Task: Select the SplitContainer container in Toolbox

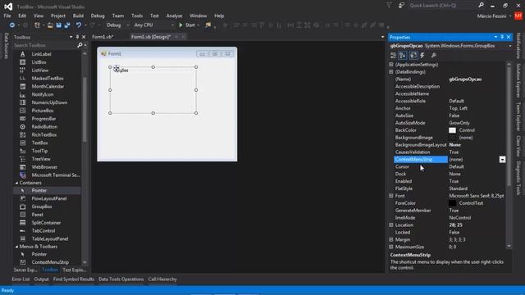Action: coord(46,223)
